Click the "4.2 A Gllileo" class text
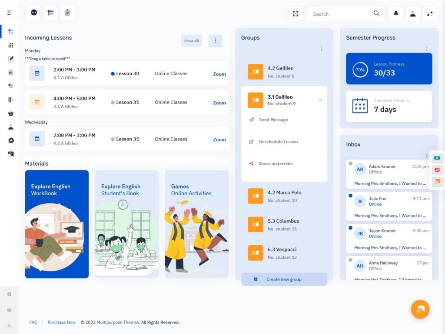 tap(66, 144)
